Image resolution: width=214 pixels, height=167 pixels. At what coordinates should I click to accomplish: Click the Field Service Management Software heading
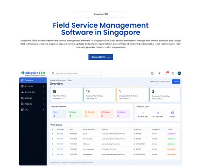(101, 29)
